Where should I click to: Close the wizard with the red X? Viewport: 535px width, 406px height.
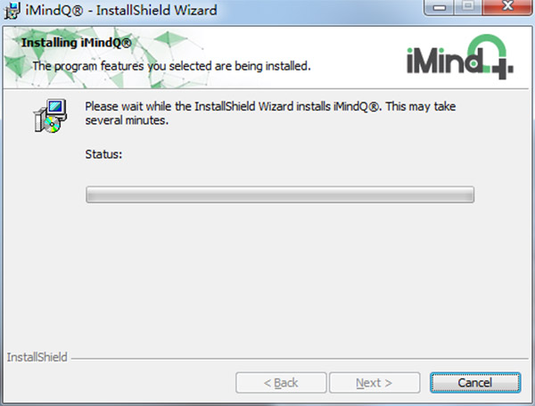coord(507,7)
